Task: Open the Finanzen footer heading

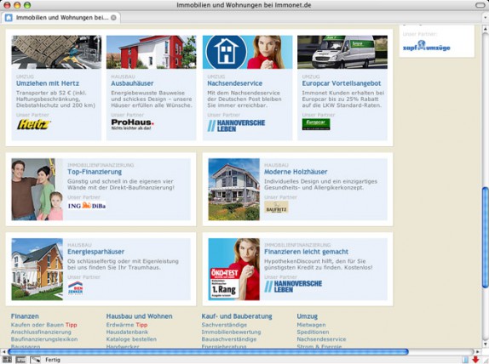Action: 25,316
